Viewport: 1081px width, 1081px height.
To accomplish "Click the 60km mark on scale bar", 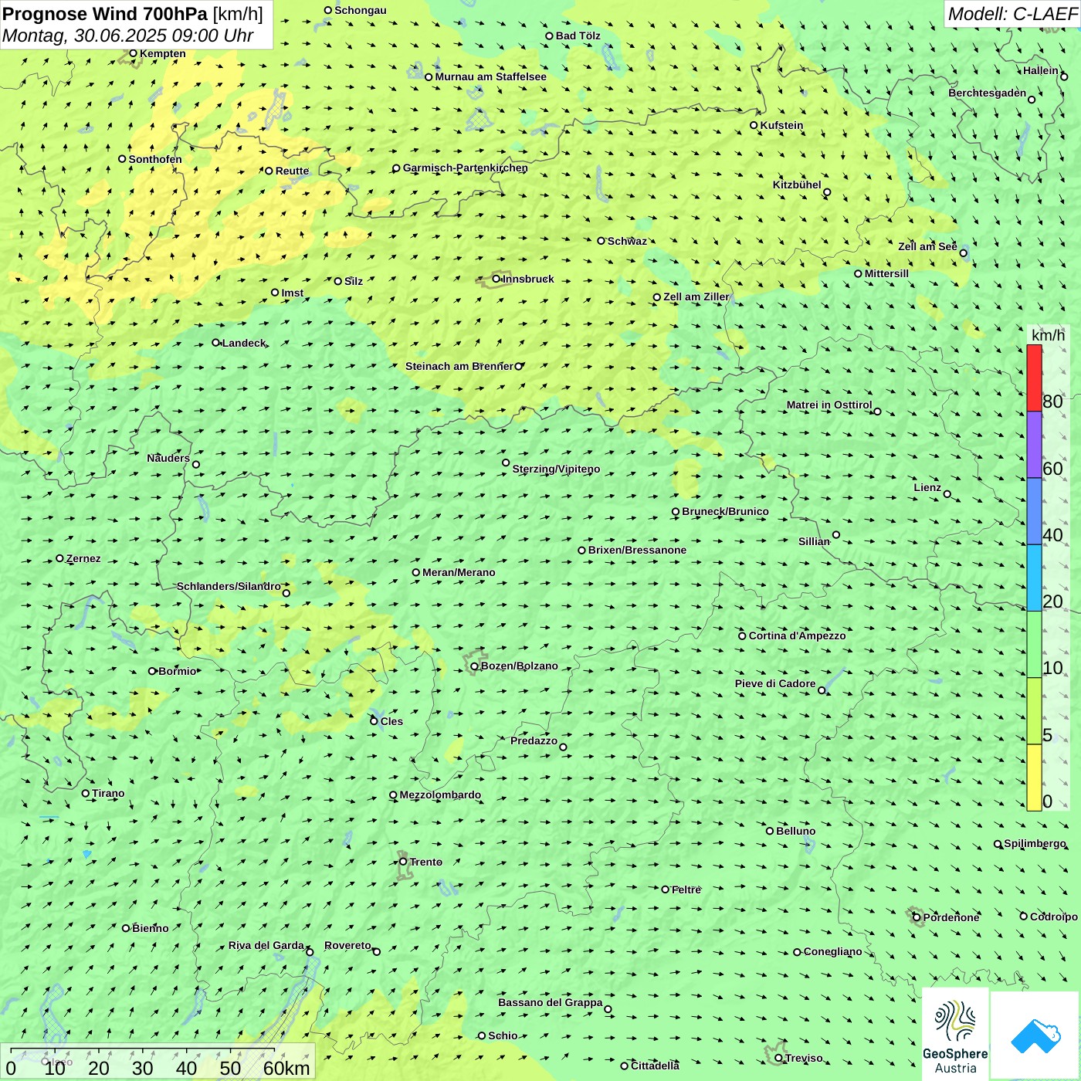I will [x=286, y=1068].
